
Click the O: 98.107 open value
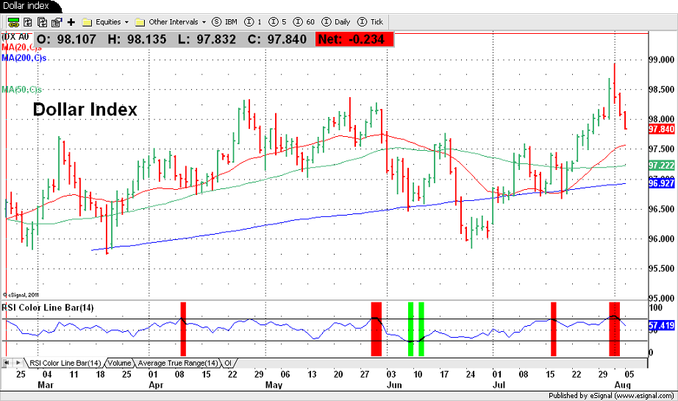coord(66,40)
